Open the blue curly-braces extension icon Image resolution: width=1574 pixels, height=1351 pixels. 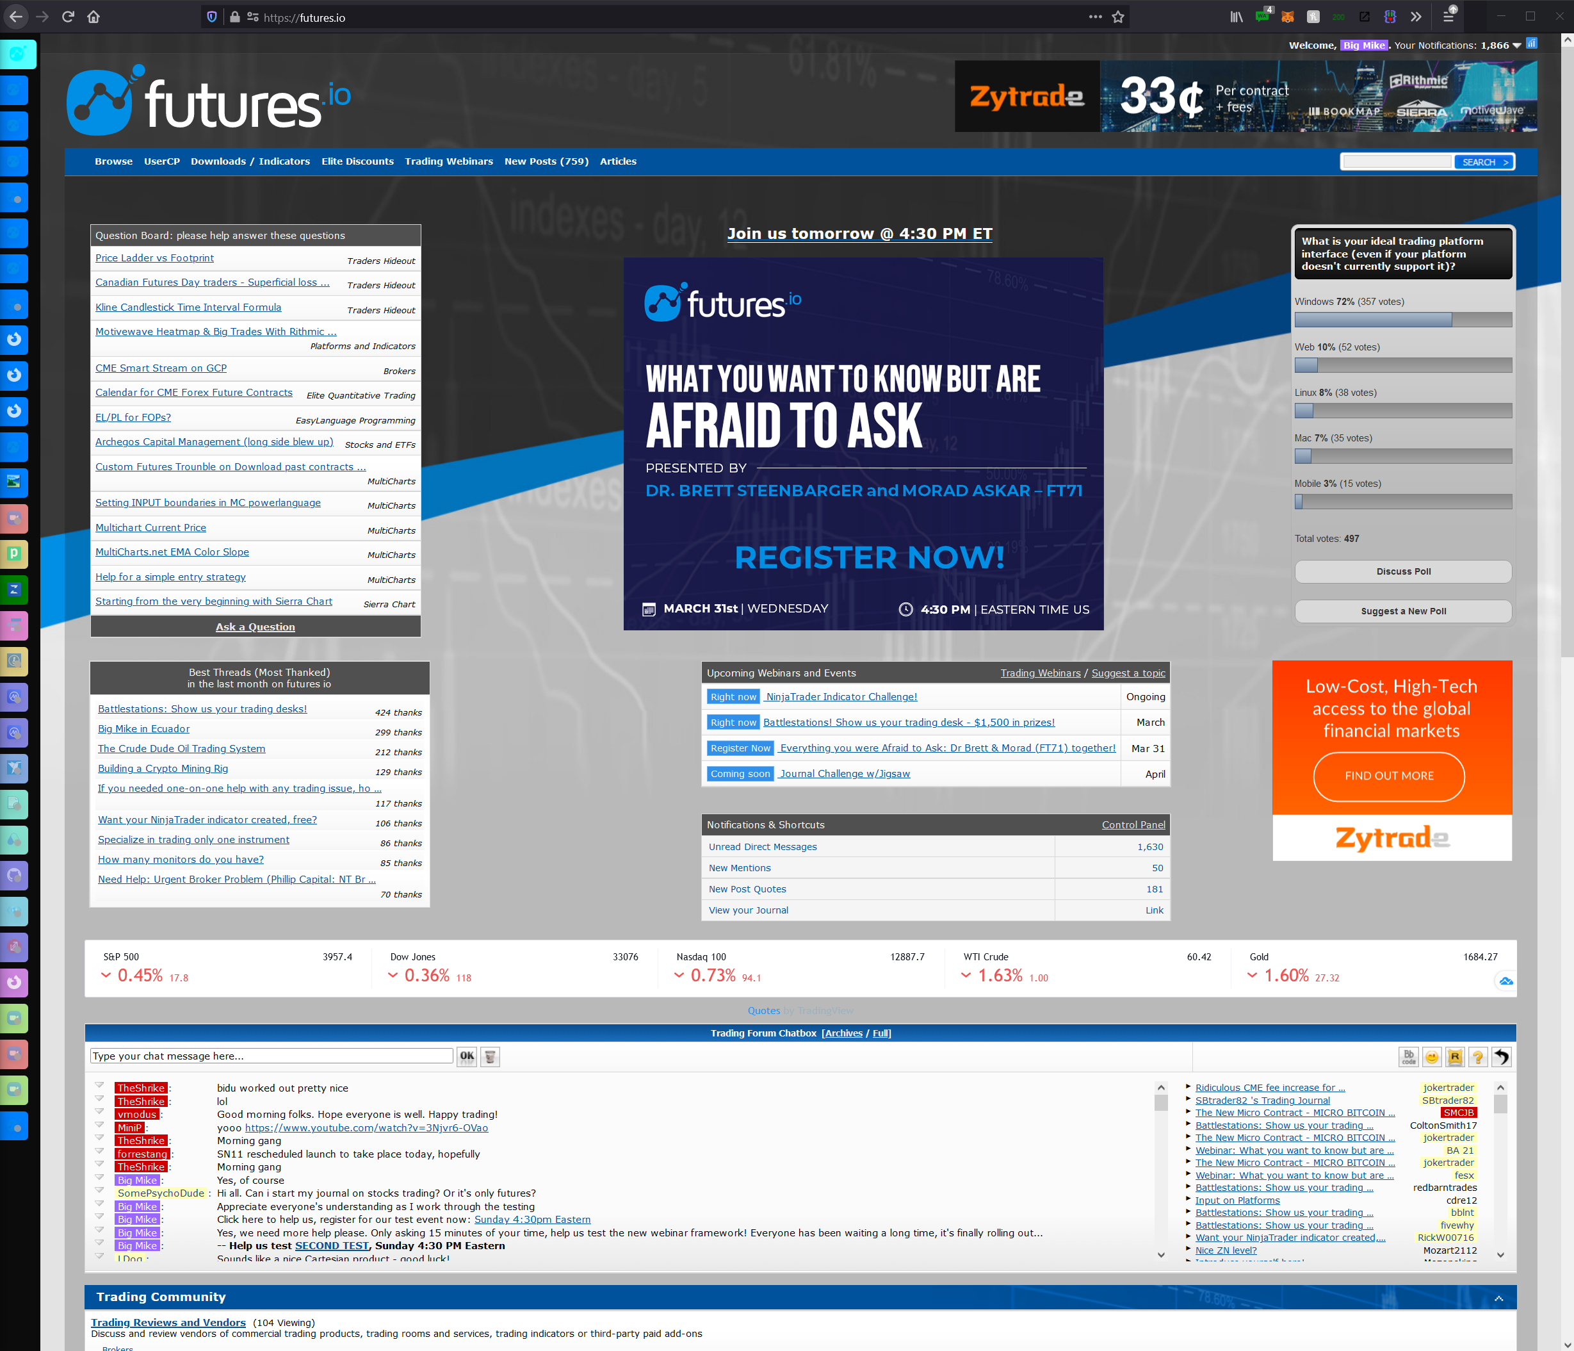click(1390, 17)
